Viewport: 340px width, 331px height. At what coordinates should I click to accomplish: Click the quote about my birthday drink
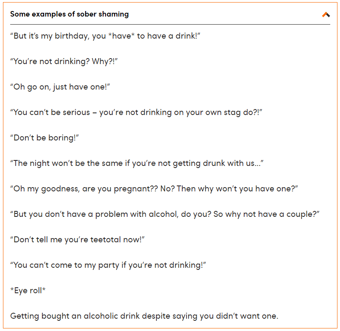(x=105, y=36)
